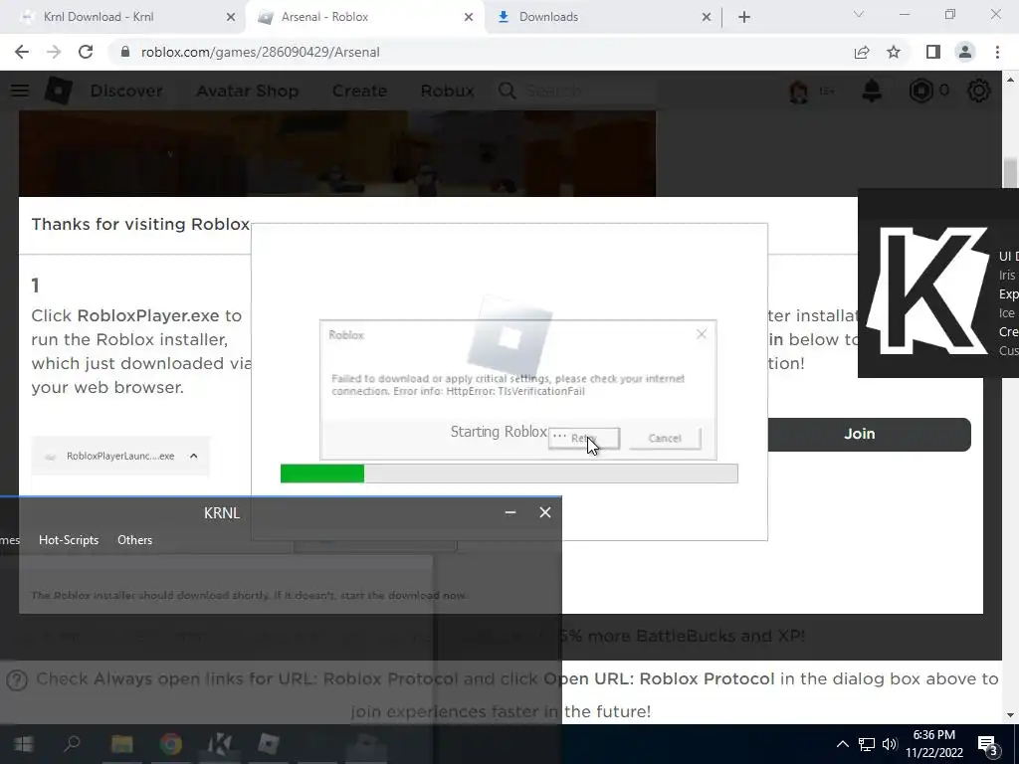
Task: Open the Others menu in KRNL
Action: click(134, 540)
